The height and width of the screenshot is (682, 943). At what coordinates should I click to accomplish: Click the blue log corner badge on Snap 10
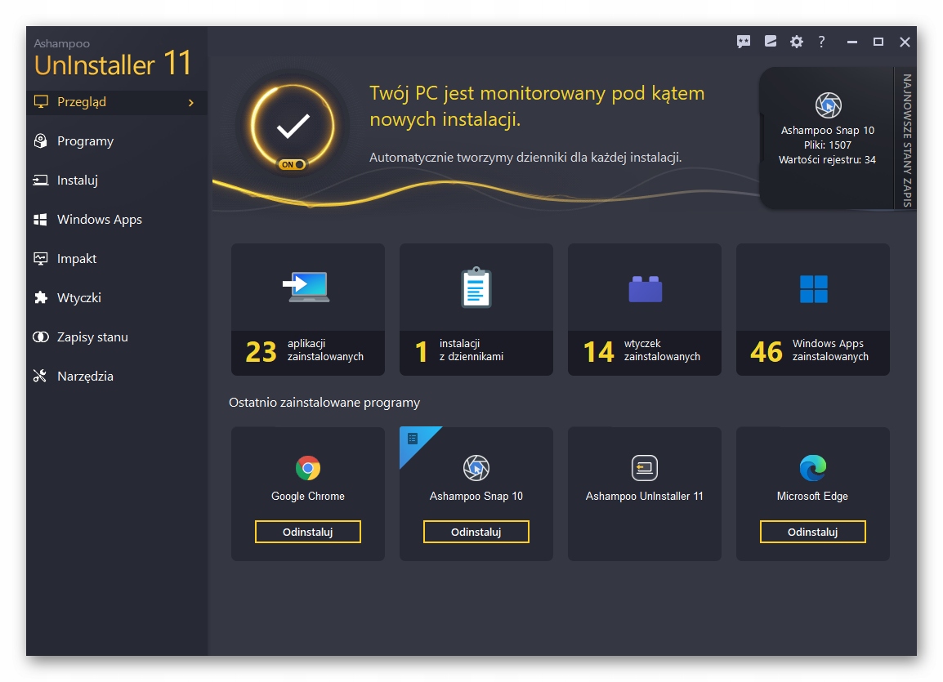(x=415, y=441)
